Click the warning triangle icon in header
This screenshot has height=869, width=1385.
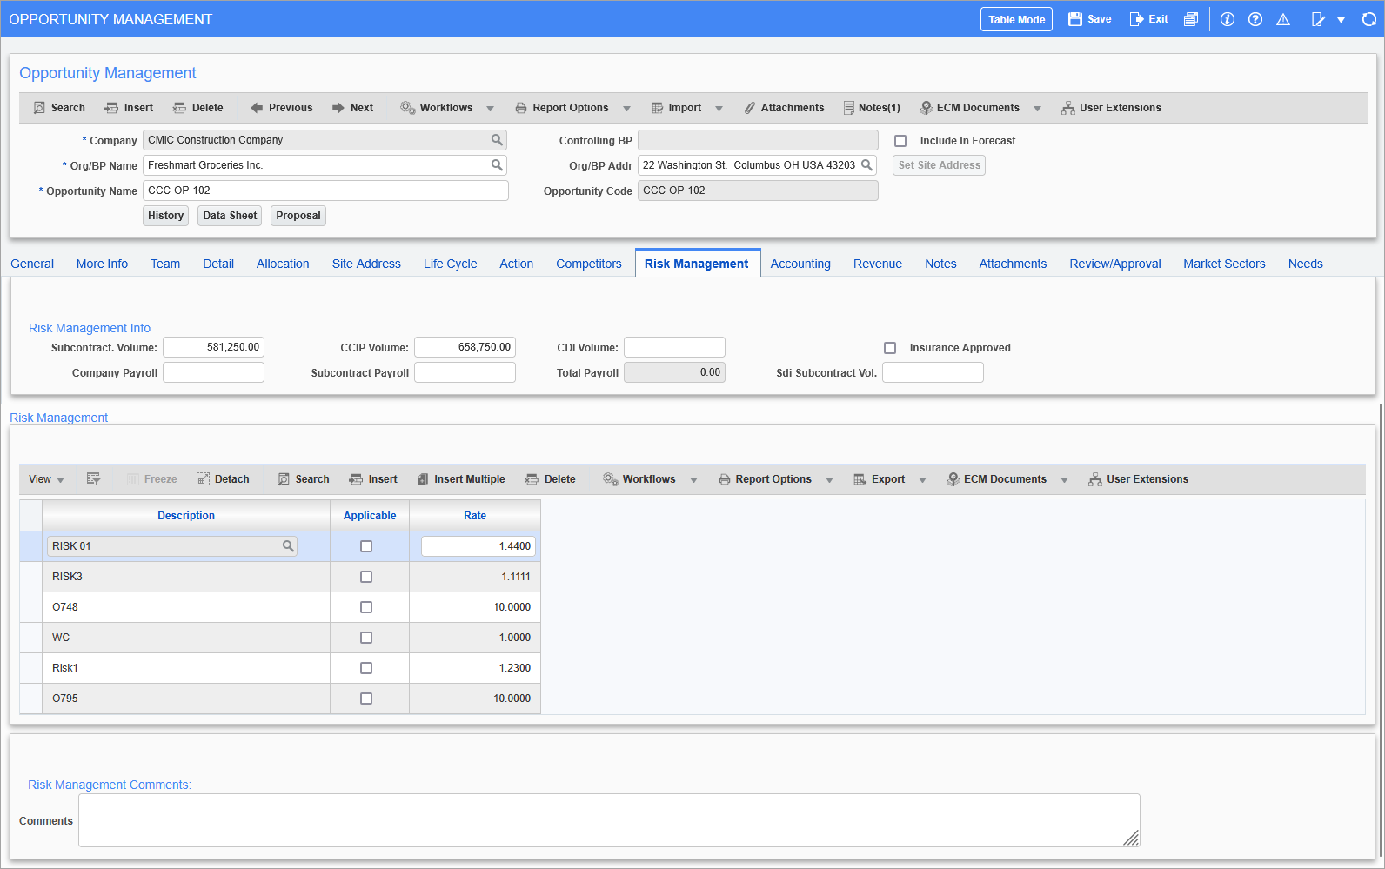[1282, 19]
